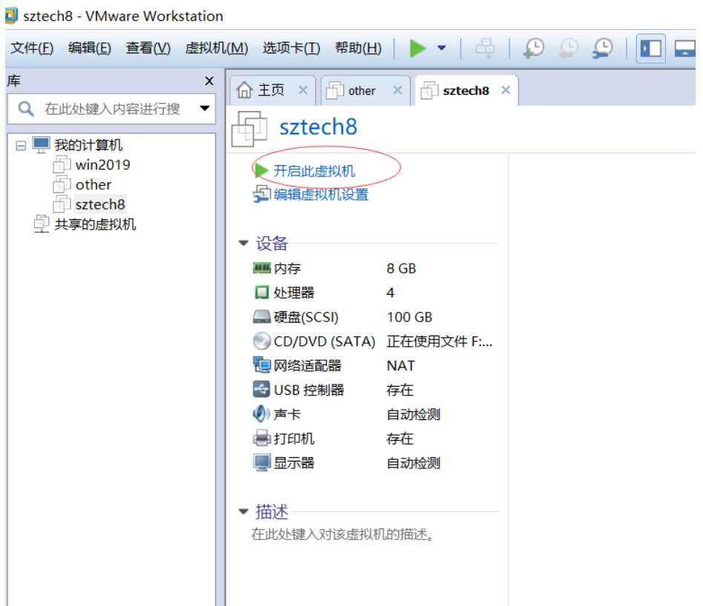703x606 pixels.
Task: Click the 声卡 sound card icon
Action: pyautogui.click(x=262, y=413)
